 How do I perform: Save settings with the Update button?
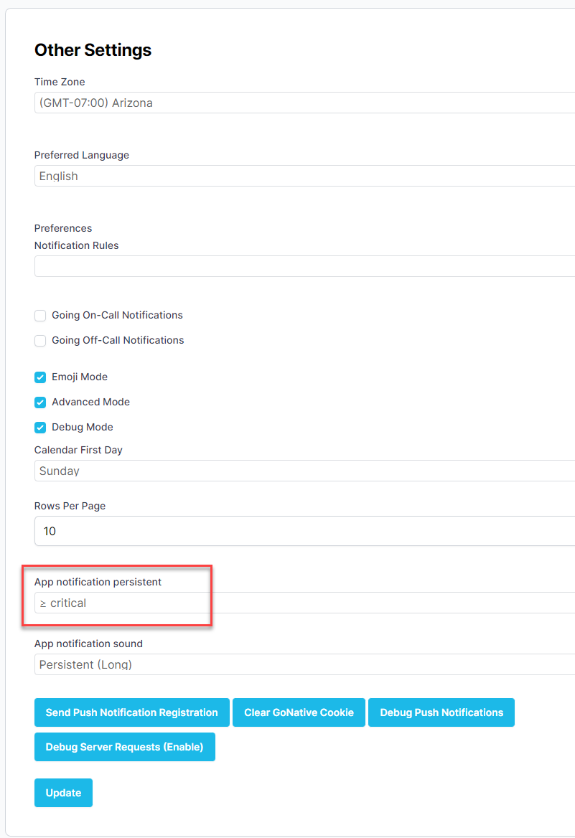pos(63,793)
